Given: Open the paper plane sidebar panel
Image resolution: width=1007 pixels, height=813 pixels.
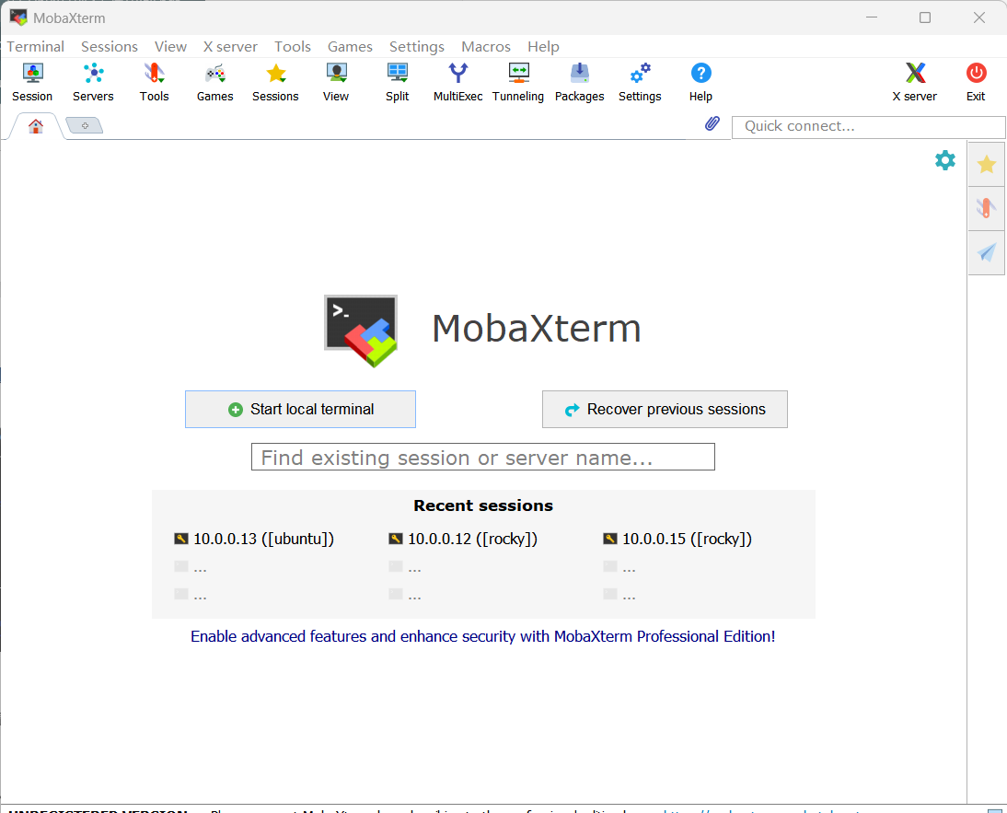Looking at the screenshot, I should pos(987,252).
